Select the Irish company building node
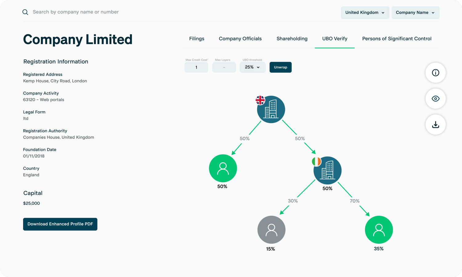This screenshot has height=277, width=462. (x=327, y=171)
